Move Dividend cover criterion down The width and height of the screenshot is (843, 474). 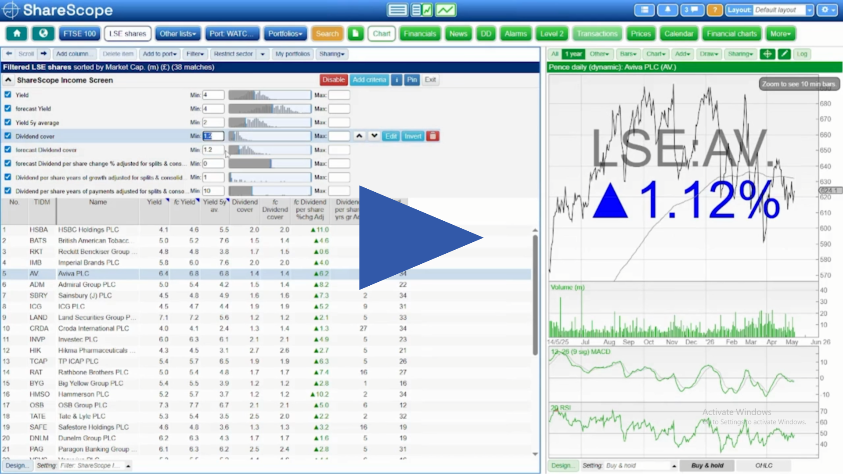point(374,136)
